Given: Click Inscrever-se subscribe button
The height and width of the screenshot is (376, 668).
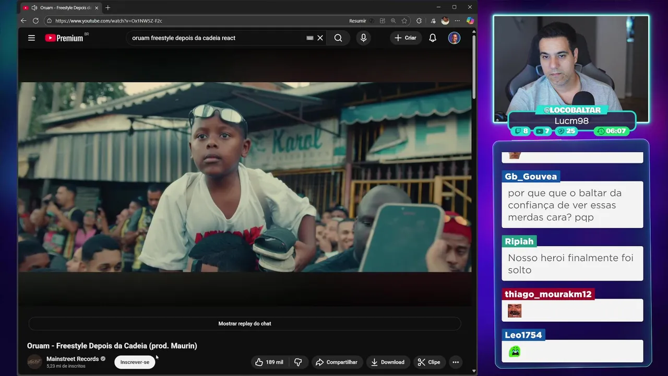Looking at the screenshot, I should tap(135, 362).
